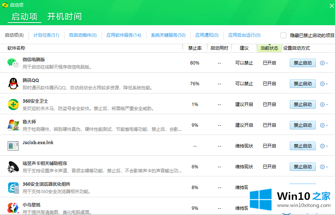Sort by 当前状态 column header
The width and height of the screenshot is (335, 215).
269,48
